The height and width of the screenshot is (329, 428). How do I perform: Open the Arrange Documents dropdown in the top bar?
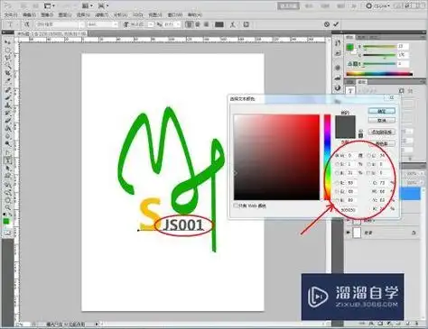coord(88,5)
